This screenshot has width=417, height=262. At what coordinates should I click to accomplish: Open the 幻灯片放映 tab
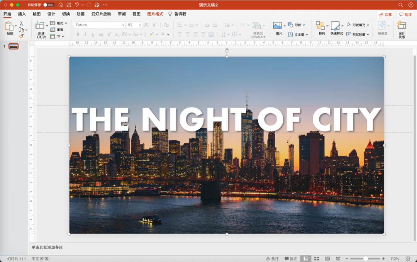101,14
